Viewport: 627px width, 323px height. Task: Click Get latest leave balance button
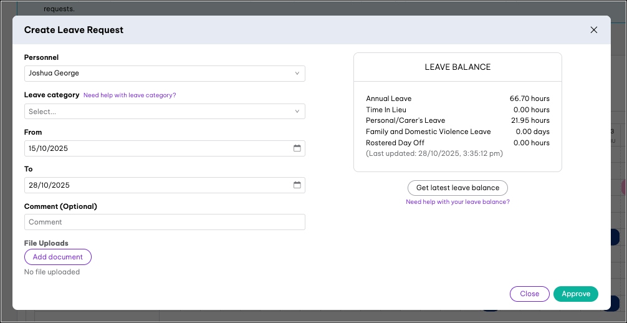coord(457,188)
